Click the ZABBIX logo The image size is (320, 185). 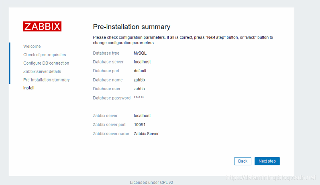point(42,26)
